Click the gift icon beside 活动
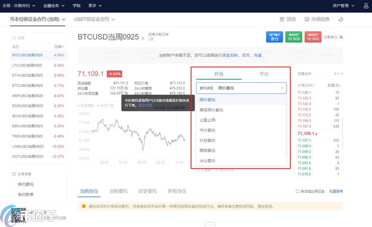Image resolution: width=372 pixels, height=227 pixels. tap(282, 20)
